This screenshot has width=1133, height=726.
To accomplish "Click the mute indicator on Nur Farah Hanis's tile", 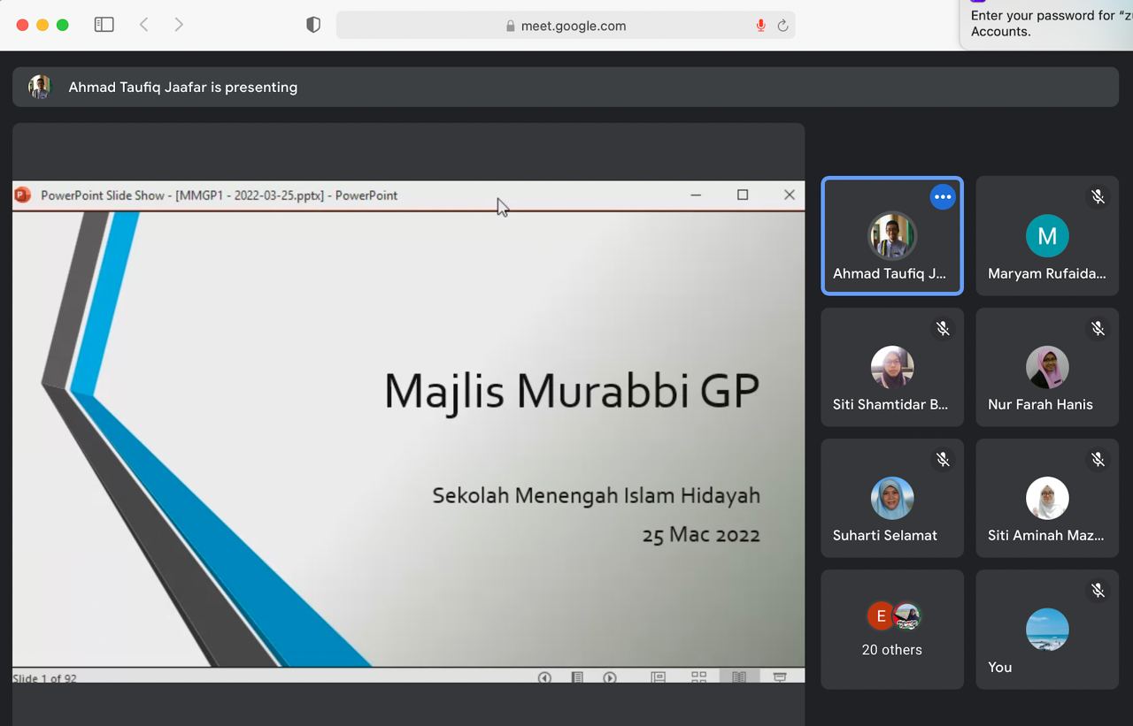I will pos(1098,328).
